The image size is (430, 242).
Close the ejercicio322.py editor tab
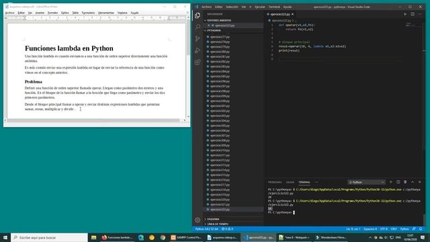292,14
